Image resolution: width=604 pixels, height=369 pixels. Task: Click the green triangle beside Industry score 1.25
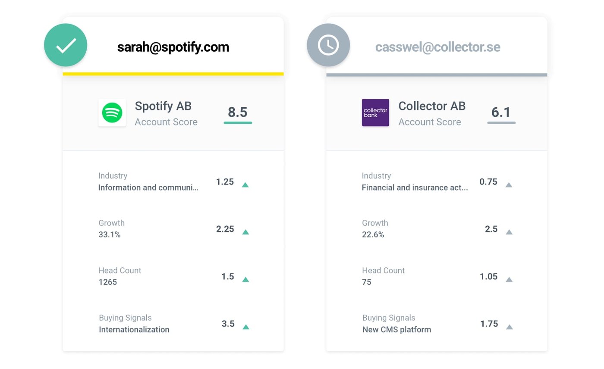click(245, 184)
